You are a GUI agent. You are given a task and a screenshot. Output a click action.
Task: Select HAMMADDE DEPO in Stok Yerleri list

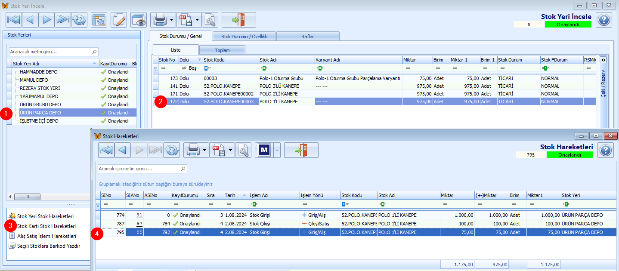(x=74, y=72)
